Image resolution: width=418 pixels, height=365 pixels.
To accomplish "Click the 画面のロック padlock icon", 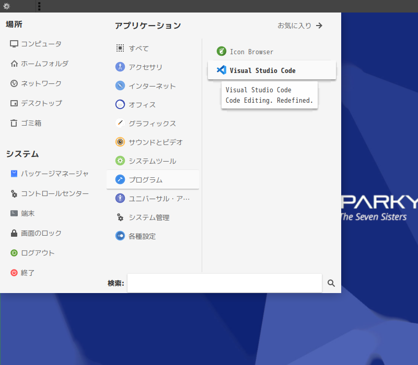I will (14, 233).
